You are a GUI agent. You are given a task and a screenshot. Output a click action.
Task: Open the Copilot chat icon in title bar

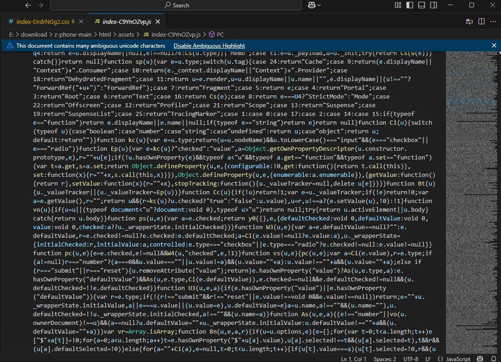point(312,5)
